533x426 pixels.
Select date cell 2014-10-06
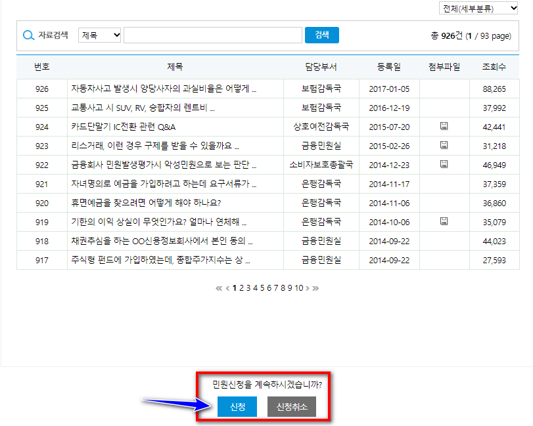coord(389,222)
